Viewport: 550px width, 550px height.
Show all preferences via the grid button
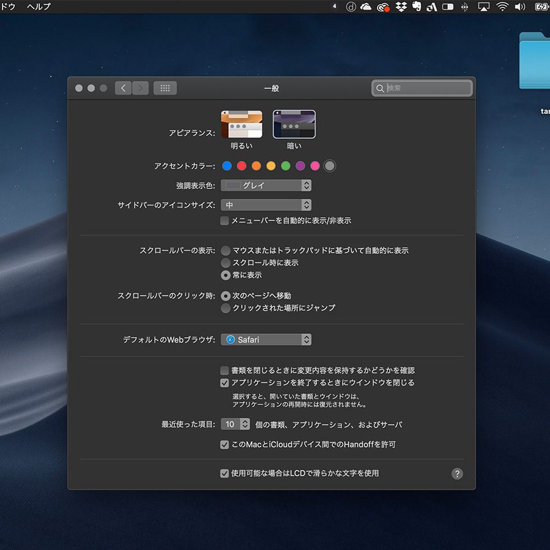(165, 88)
